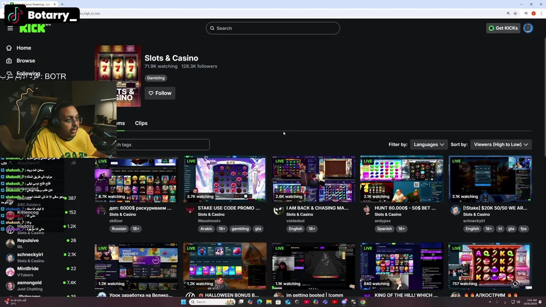Click the Get KICKs button
Screen dimensions: 546x307
503,28
